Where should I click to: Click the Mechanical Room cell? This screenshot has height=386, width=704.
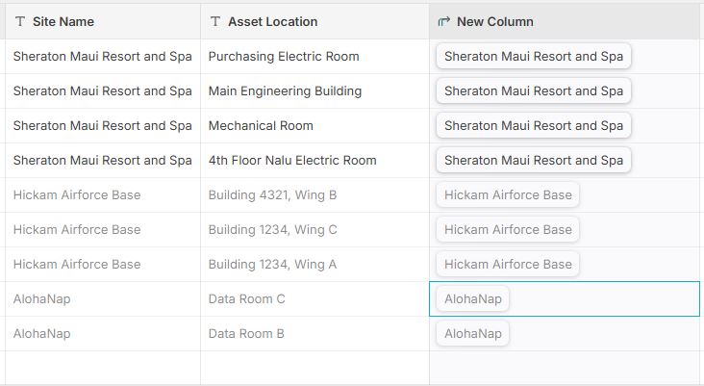tap(314, 126)
